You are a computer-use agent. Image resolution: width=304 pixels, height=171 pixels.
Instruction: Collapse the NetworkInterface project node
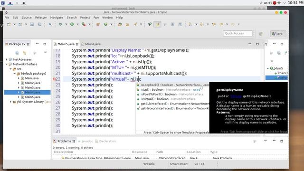click(7, 64)
